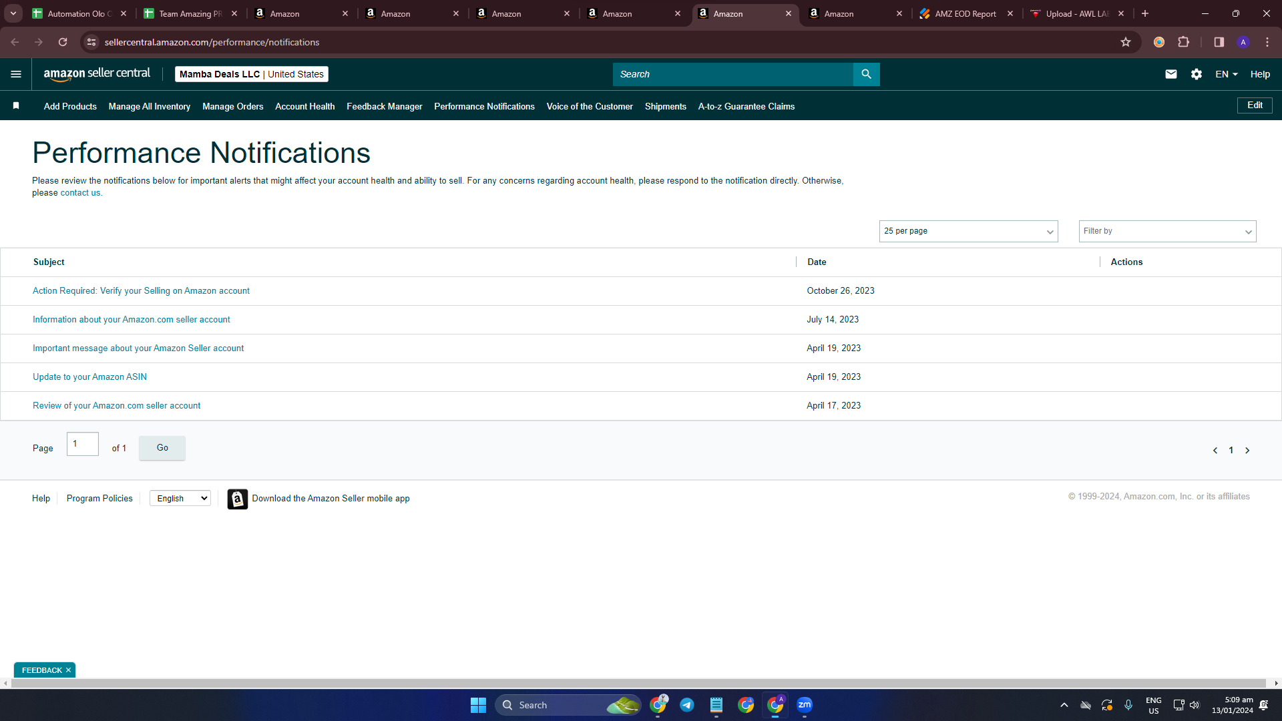This screenshot has width=1282, height=721.
Task: Open Add Products in navigation bar
Action: tap(70, 106)
